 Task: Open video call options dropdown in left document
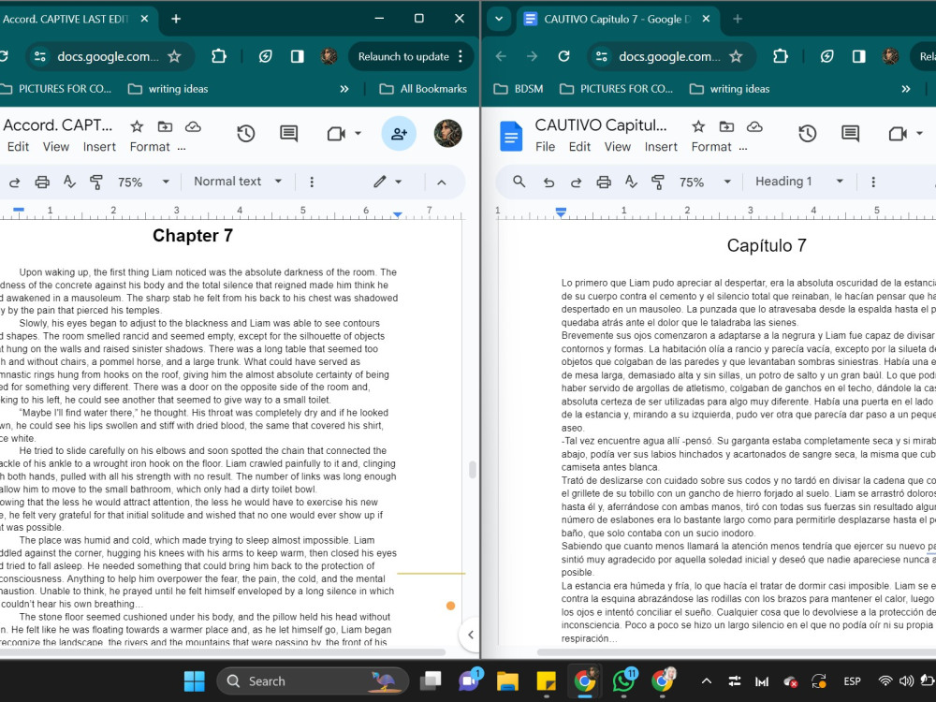[358, 134]
